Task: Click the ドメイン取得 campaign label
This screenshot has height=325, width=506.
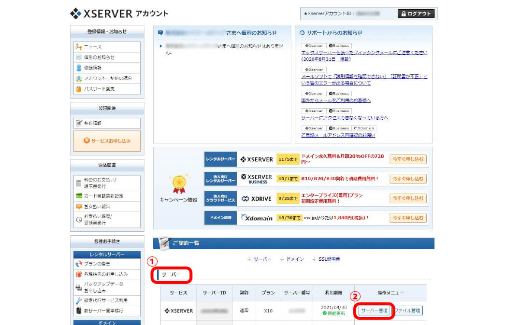Action: click(220, 218)
